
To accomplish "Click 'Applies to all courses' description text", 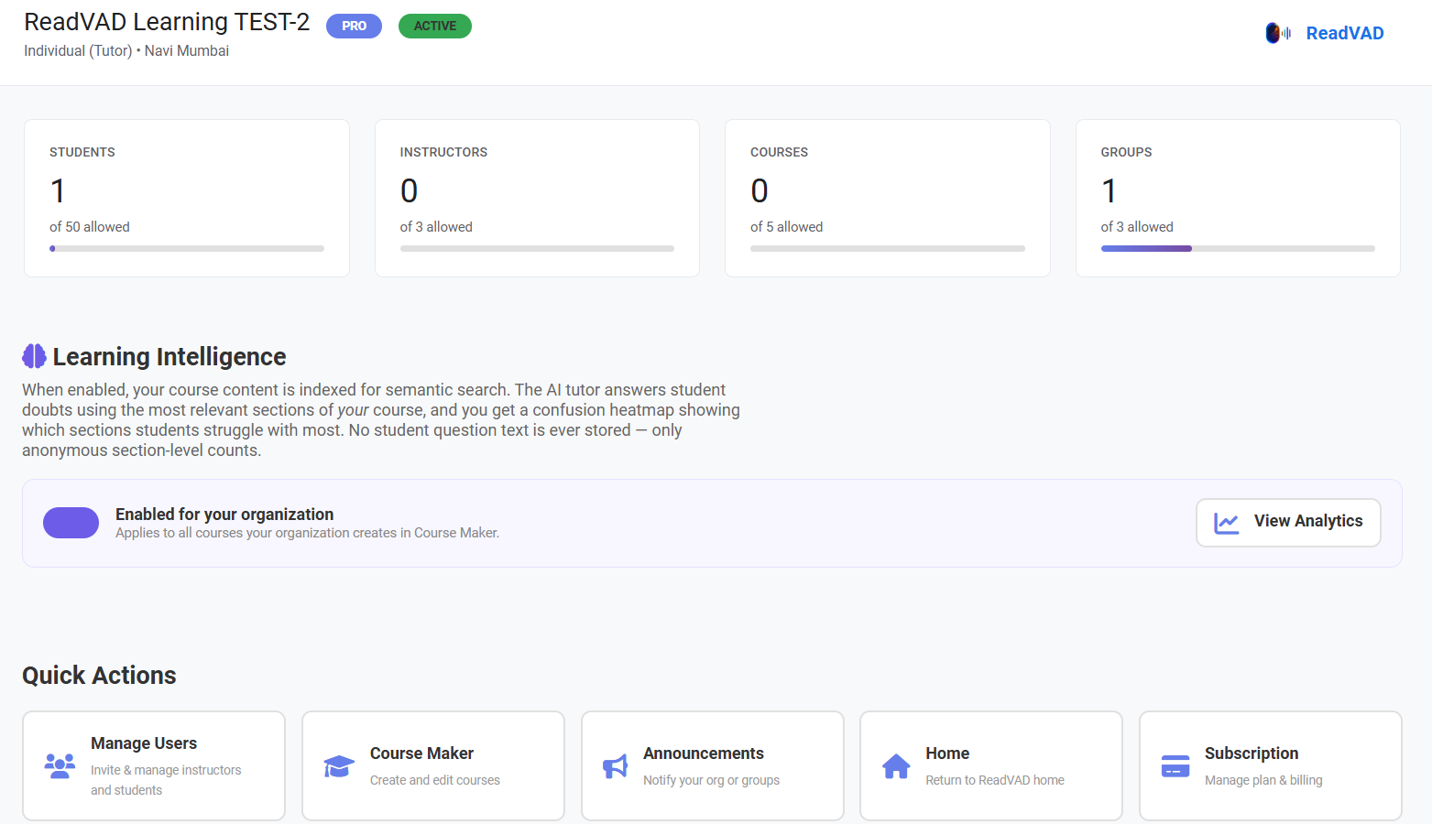I will [x=307, y=533].
